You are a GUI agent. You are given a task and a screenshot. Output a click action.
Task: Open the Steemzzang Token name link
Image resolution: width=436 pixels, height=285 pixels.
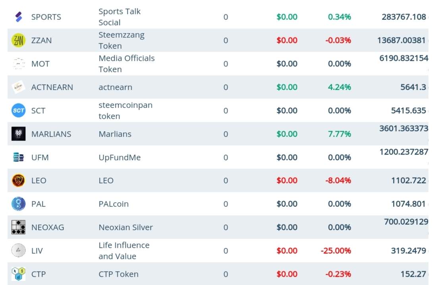pyautogui.click(x=122, y=40)
